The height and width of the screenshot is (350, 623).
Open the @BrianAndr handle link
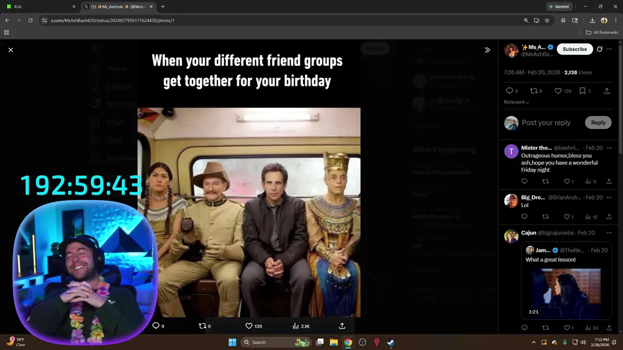(x=565, y=197)
